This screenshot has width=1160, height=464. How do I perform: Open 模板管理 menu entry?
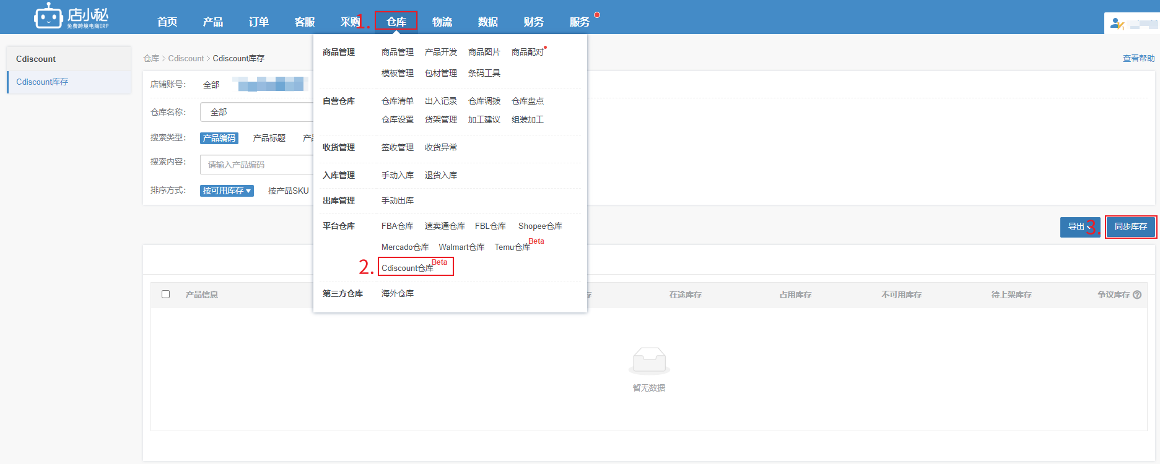click(x=398, y=73)
